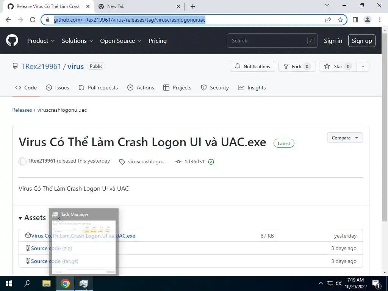Switch to the Code tab
The image size is (388, 291).
[x=26, y=88]
